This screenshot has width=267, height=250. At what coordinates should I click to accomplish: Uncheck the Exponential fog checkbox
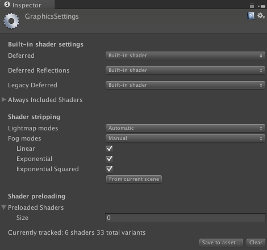pos(109,159)
